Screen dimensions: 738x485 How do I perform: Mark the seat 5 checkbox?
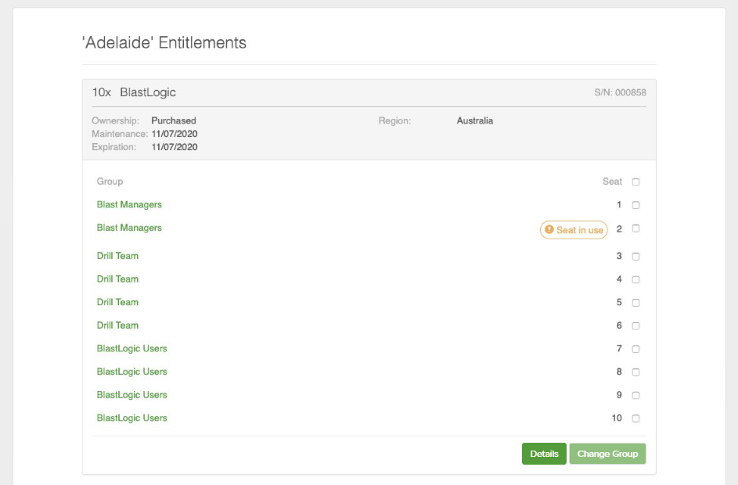pos(635,303)
